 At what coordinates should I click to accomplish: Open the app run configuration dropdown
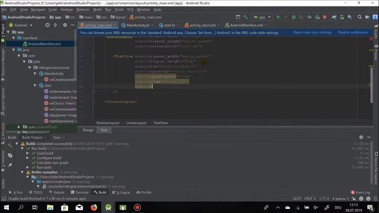click(262, 17)
